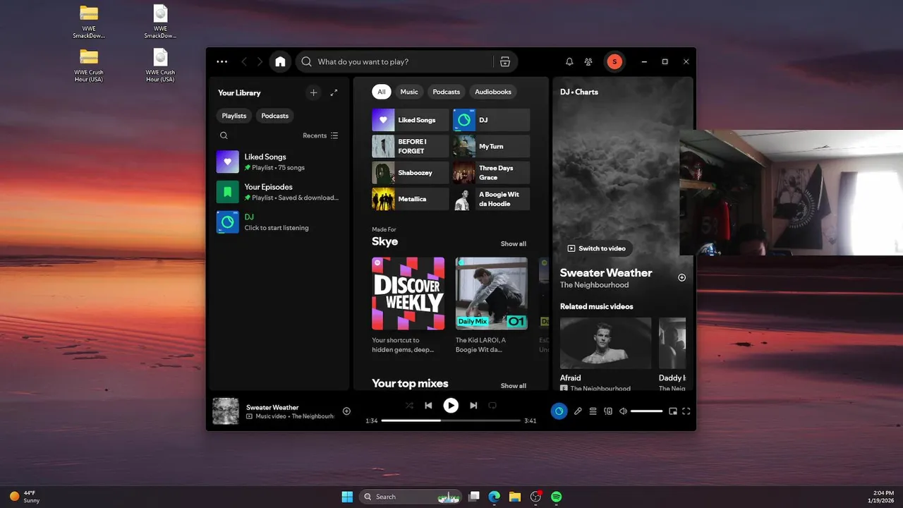This screenshot has height=508, width=903.
Task: Open A Boogie Wit da Hoodie tile
Action: (x=491, y=199)
